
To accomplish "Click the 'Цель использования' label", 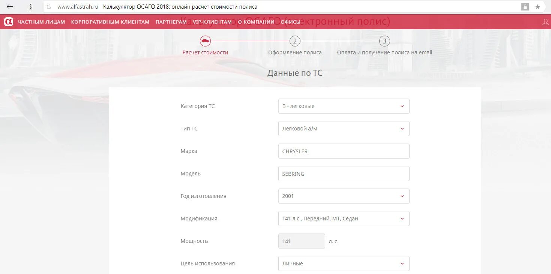I will tap(207, 264).
